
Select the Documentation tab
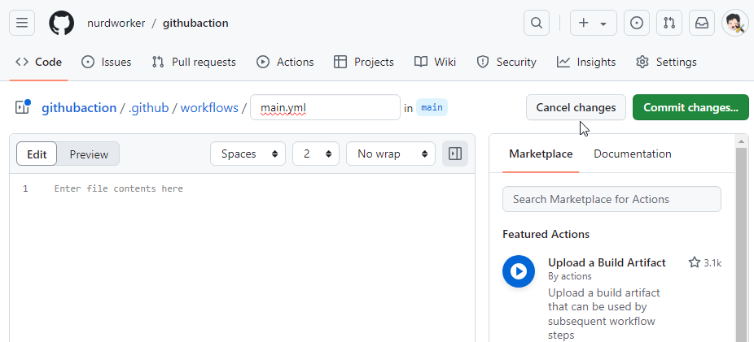[633, 154]
